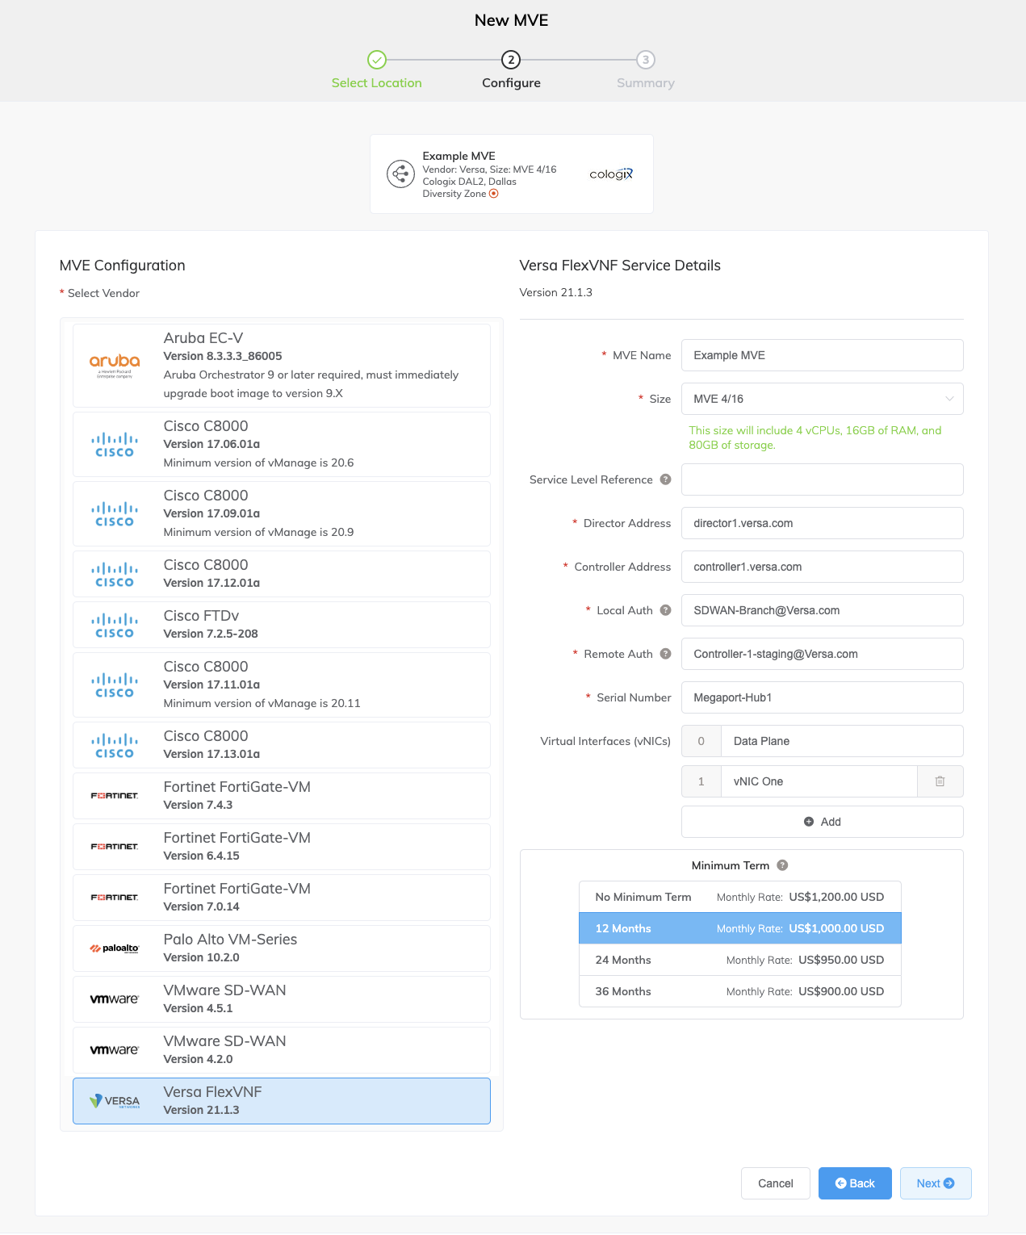The image size is (1026, 1235).
Task: Click the Cologix logo in the summary card
Action: point(611,174)
